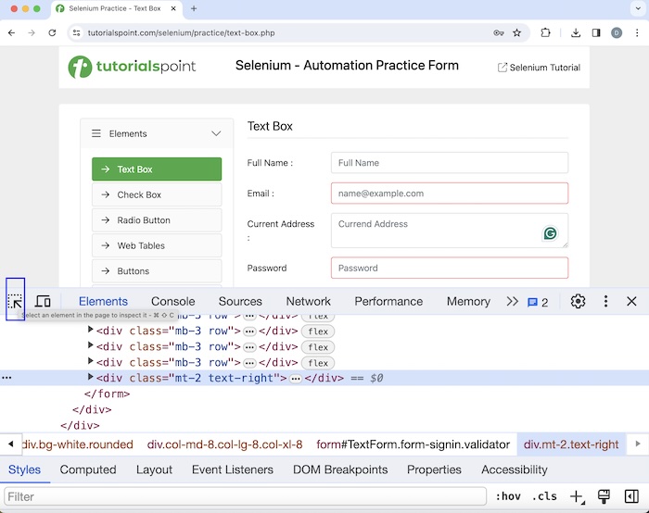Image resolution: width=649 pixels, height=513 pixels.
Task: Toggle the computed styles sidebar icon
Action: [630, 496]
